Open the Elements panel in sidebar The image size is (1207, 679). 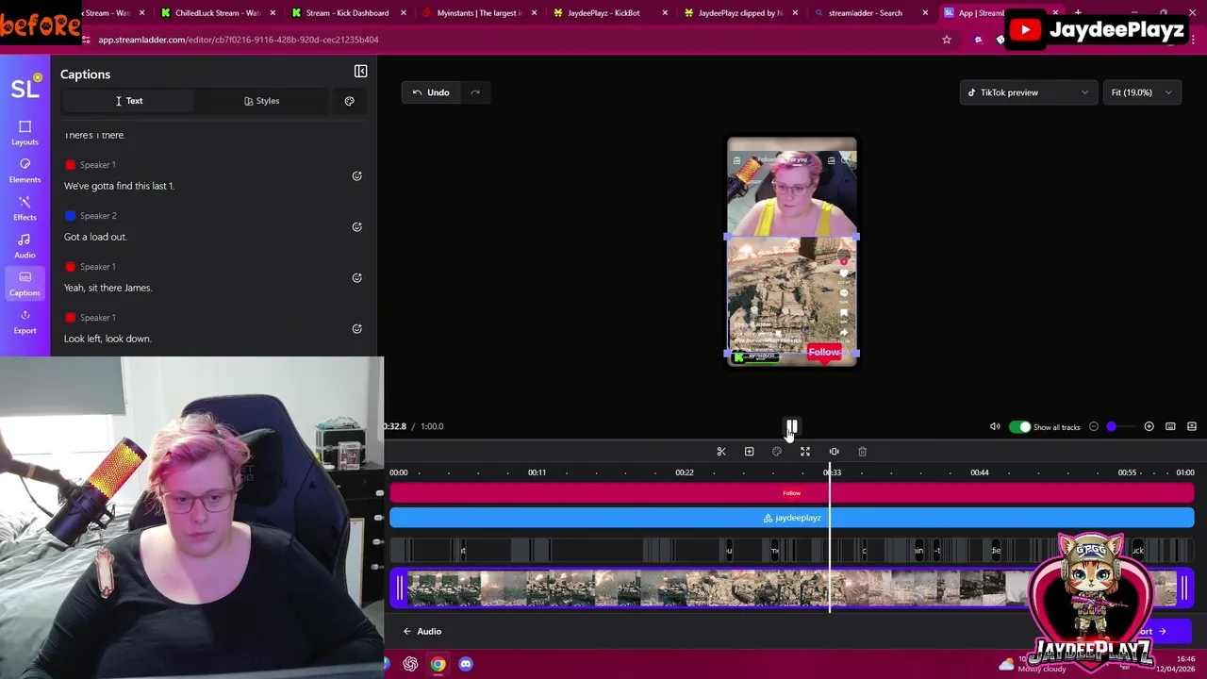25,171
